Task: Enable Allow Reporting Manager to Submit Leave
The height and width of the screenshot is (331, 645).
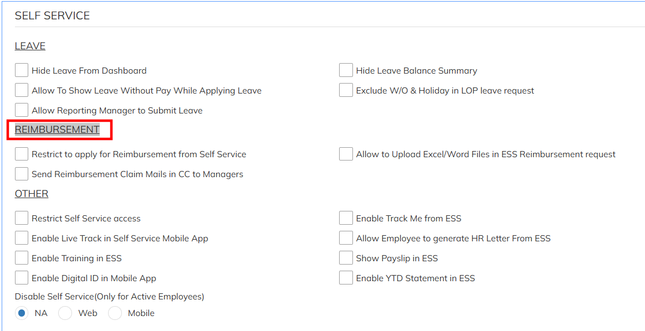Action: (x=22, y=110)
